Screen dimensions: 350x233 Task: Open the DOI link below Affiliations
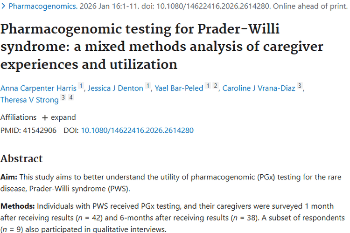pyautogui.click(x=137, y=130)
